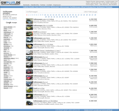
Task: Open the yellow Polo 1.2 KLIMA photo
Action: click(x=29, y=27)
